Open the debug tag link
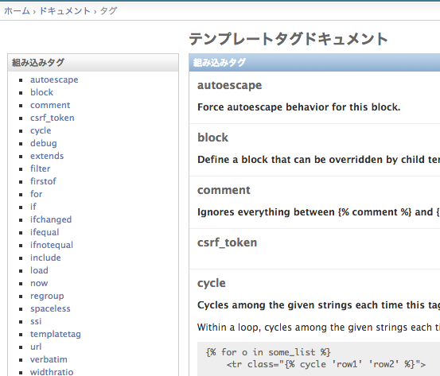 [44, 143]
